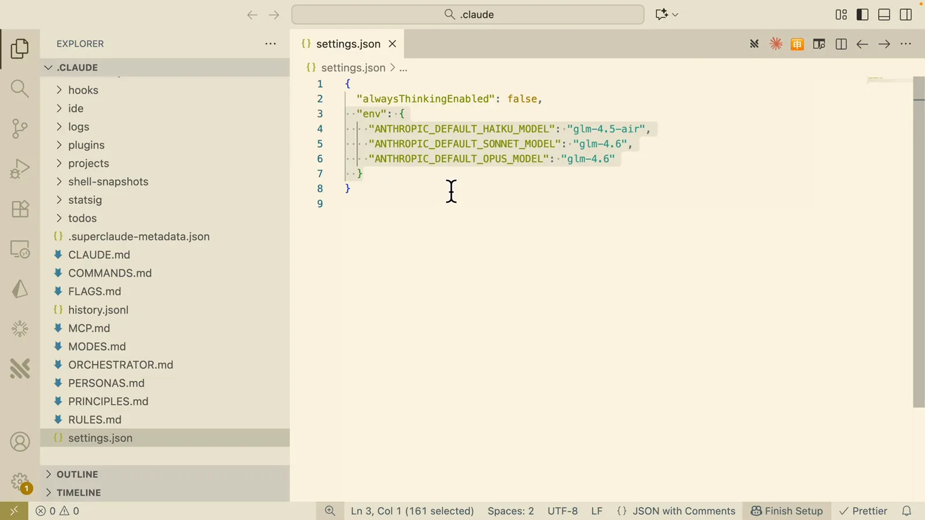Screen dimensions: 925x520
Task: Open the crossed-stripes extension in activity bar
Action: tap(20, 369)
